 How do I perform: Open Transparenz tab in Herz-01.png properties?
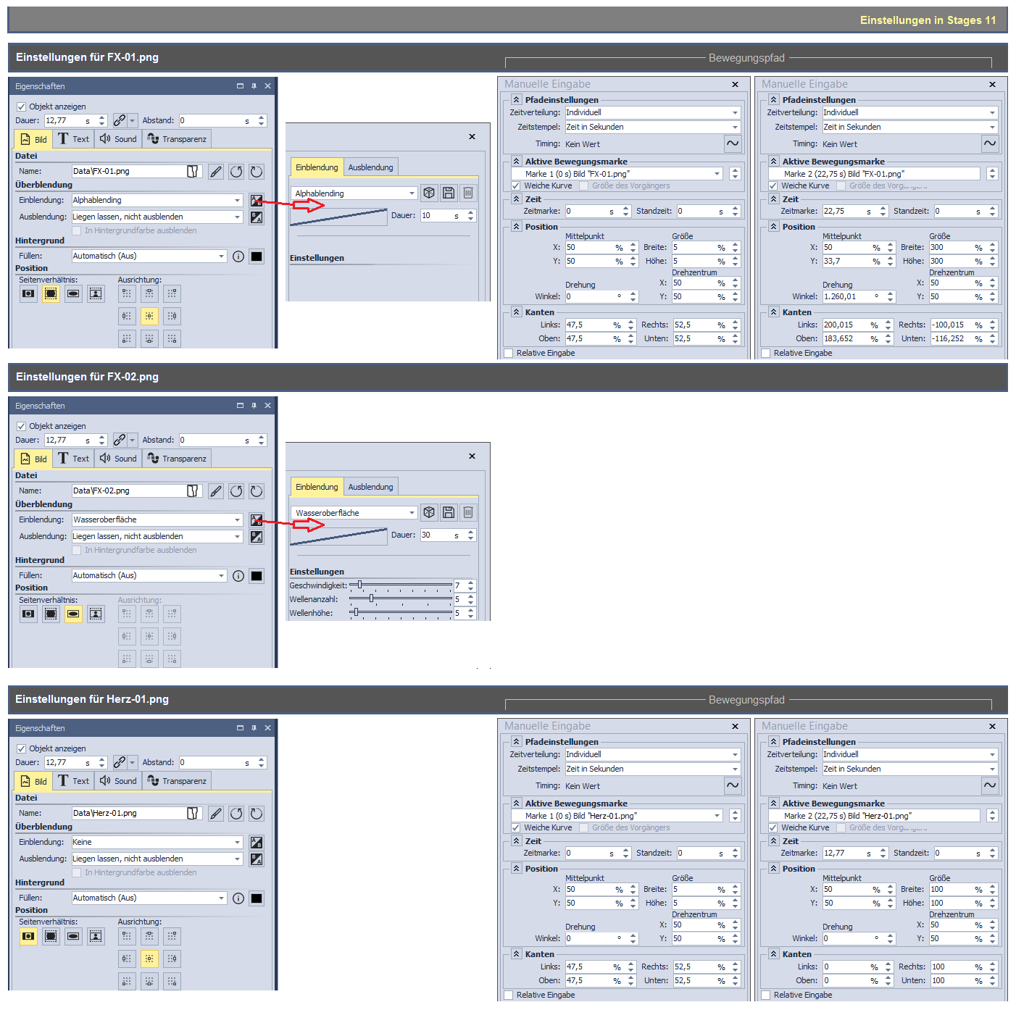tap(178, 781)
